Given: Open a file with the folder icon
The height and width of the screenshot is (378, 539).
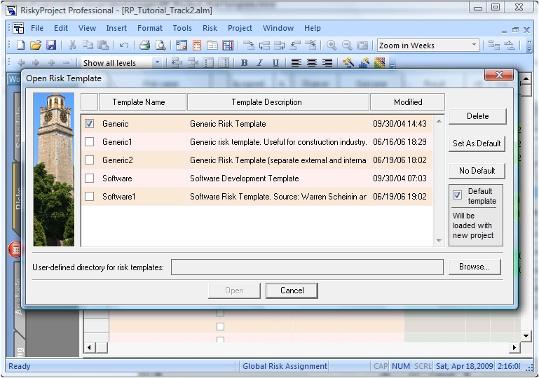Looking at the screenshot, I should click(x=36, y=45).
